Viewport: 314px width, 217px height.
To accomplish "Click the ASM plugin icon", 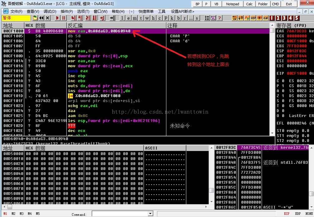I will coord(265,18).
